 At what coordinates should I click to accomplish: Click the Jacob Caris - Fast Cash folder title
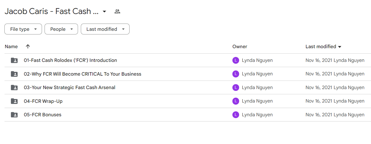coord(52,11)
